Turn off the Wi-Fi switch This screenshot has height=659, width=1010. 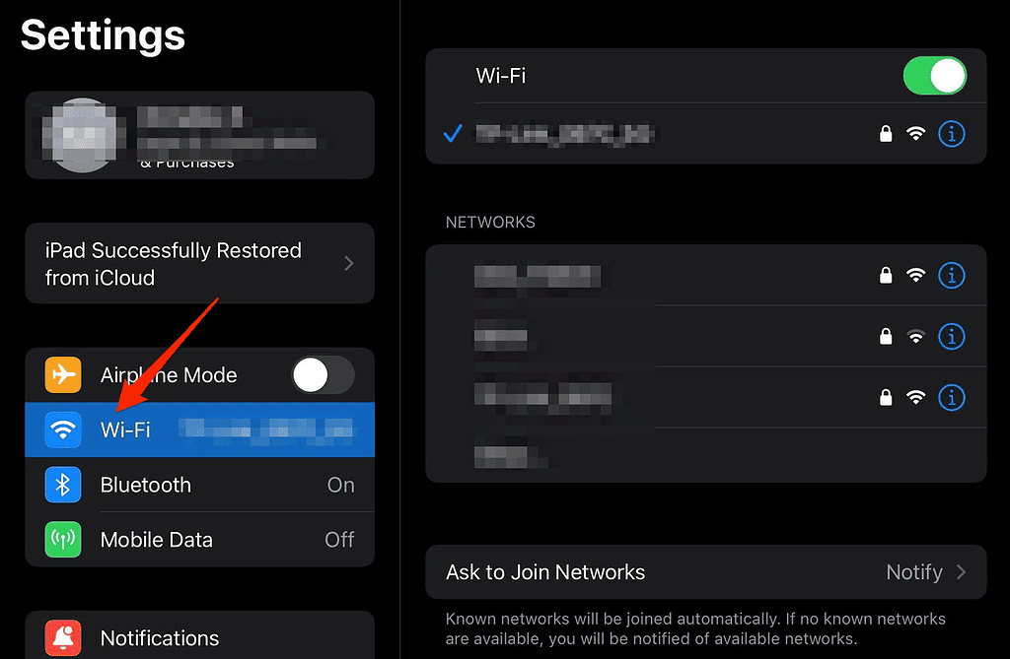tap(934, 75)
